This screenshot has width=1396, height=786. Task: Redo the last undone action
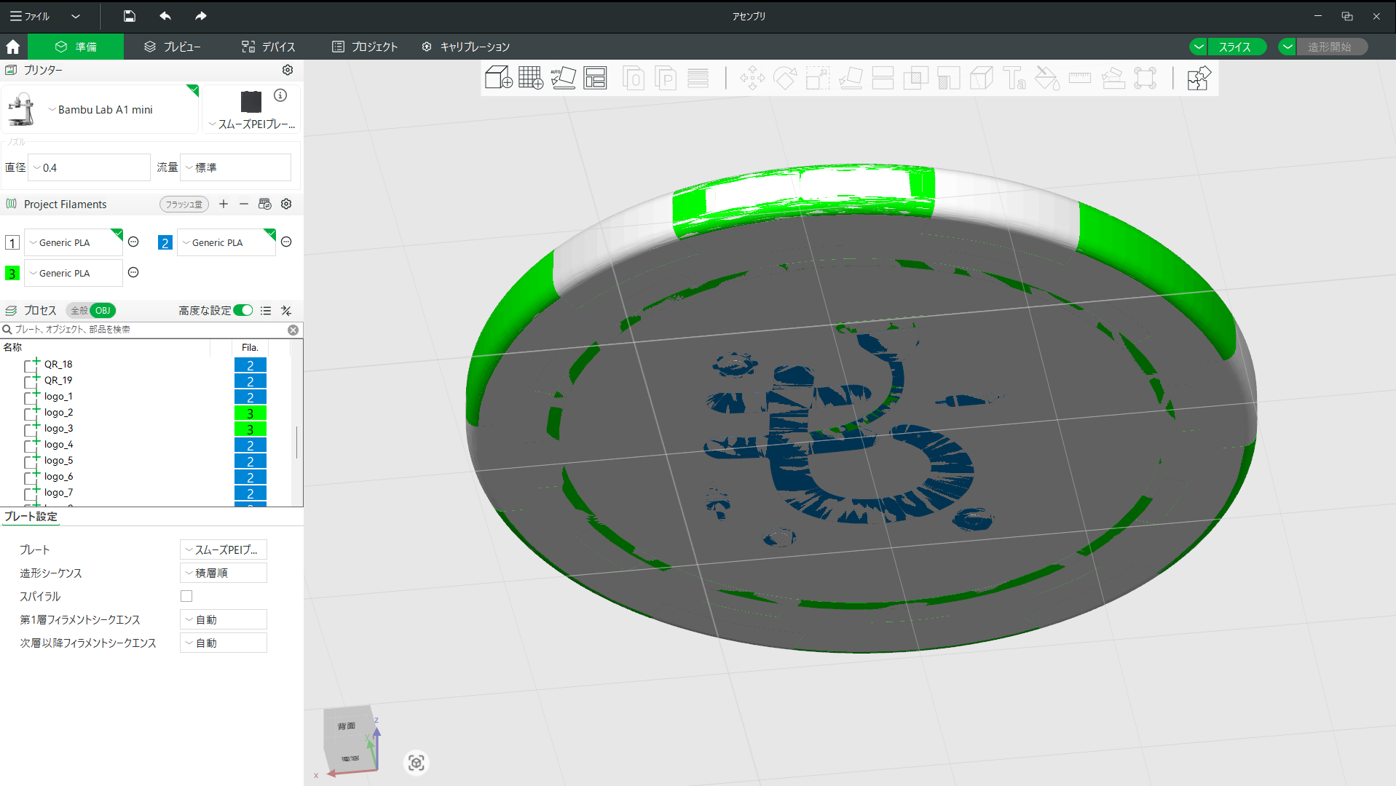(201, 16)
